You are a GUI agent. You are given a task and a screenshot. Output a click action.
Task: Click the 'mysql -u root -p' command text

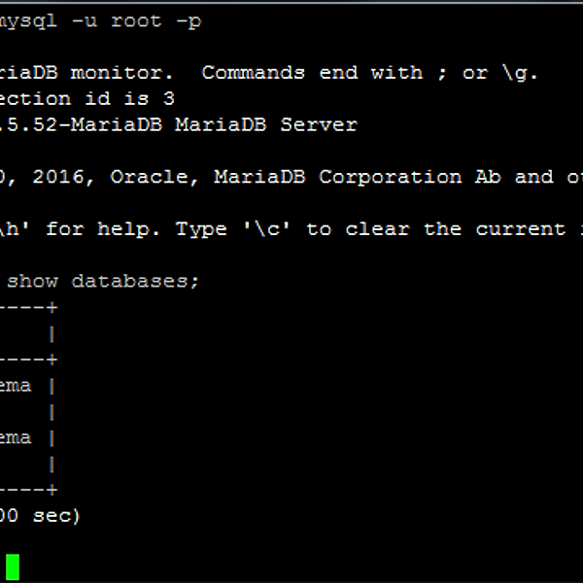click(x=100, y=21)
